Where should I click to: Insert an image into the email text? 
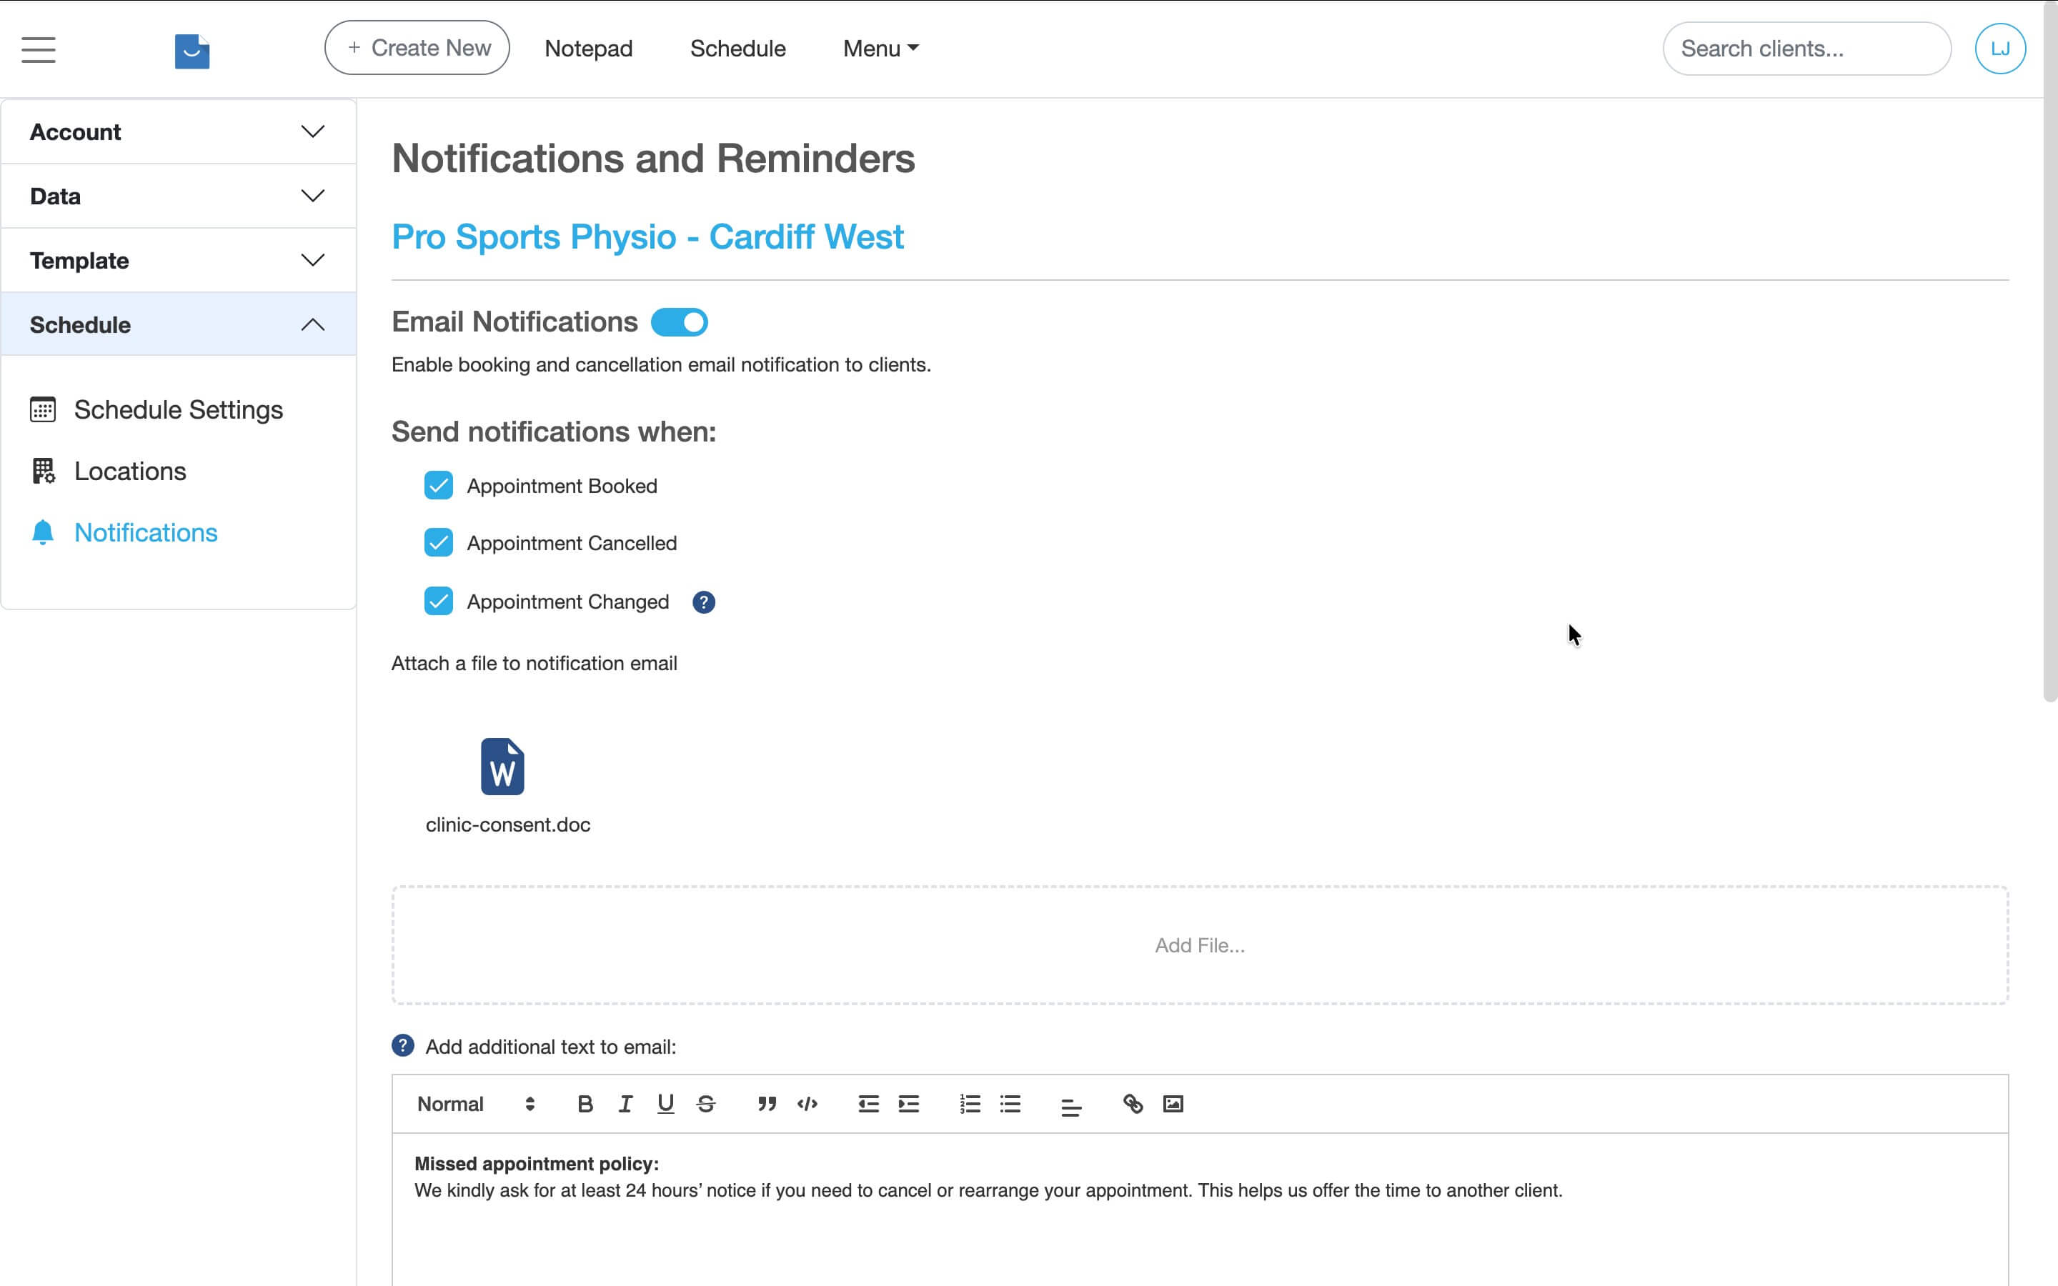coord(1172,1103)
